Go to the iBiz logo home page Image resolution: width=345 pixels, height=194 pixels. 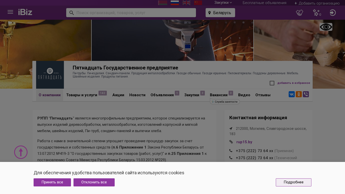pos(25,12)
